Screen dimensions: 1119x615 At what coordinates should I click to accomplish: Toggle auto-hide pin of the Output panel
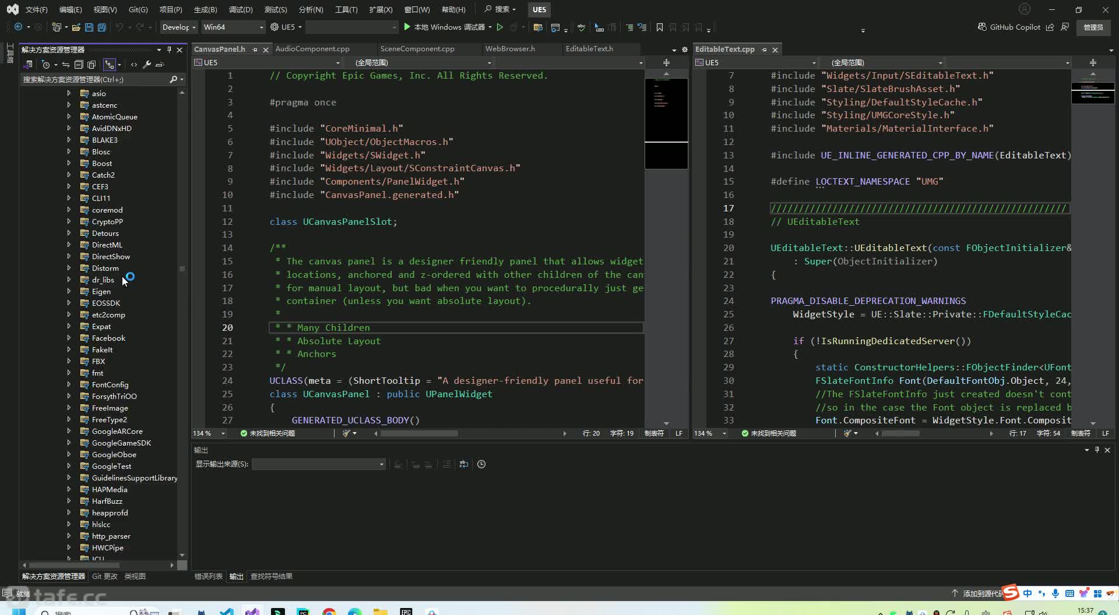pyautogui.click(x=1097, y=450)
